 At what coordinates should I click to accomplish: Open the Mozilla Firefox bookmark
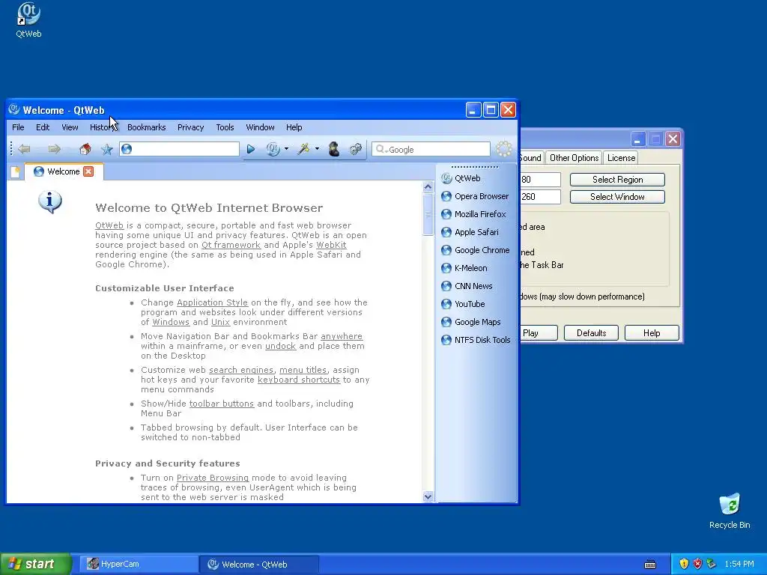tap(473, 214)
